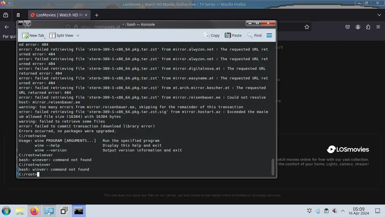This screenshot has width=385, height=217.
Task: Open a New Tab in Konsole
Action: (33, 35)
